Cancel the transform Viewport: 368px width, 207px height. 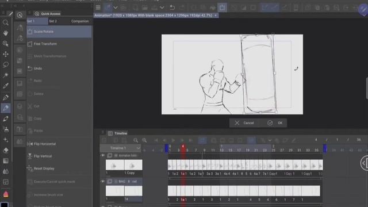pos(244,122)
